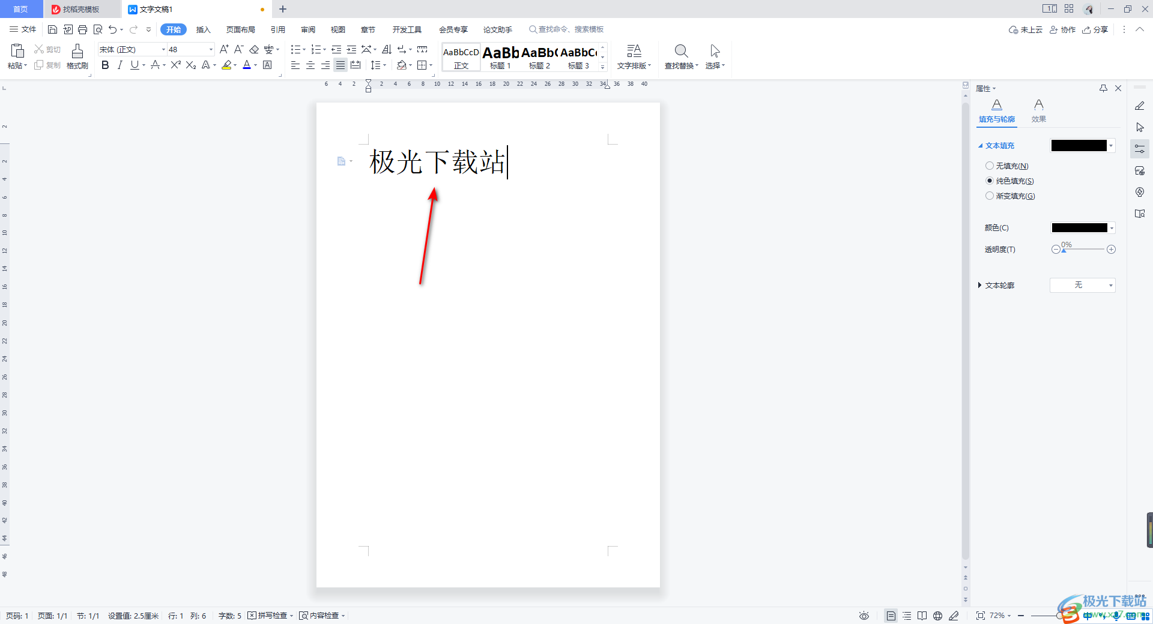Switch to eye protection mode in status bar
The height and width of the screenshot is (624, 1153).
[x=864, y=616]
